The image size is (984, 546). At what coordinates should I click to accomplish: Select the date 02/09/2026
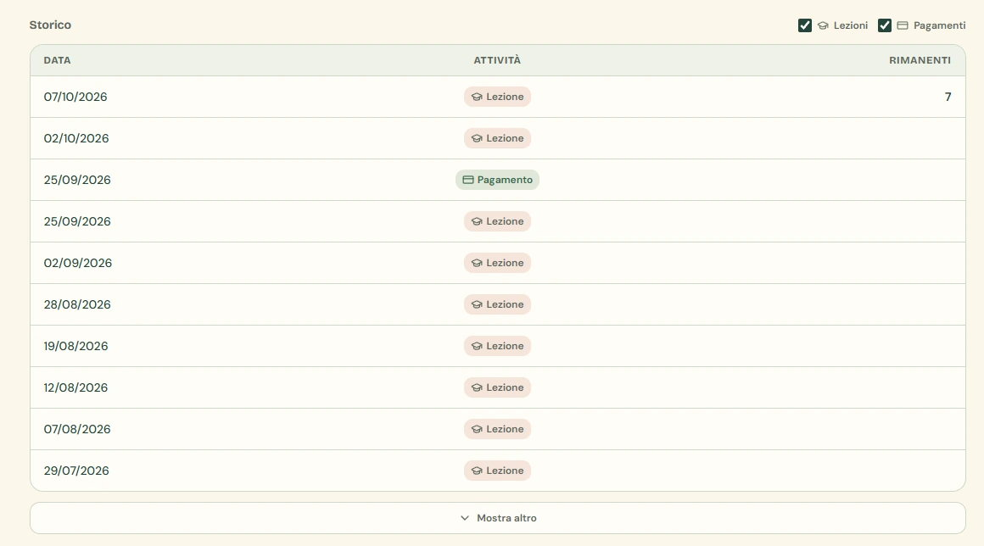point(78,263)
